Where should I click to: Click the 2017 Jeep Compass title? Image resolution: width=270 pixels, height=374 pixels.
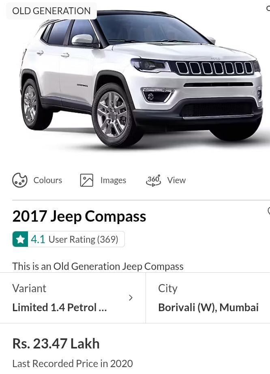point(79,216)
